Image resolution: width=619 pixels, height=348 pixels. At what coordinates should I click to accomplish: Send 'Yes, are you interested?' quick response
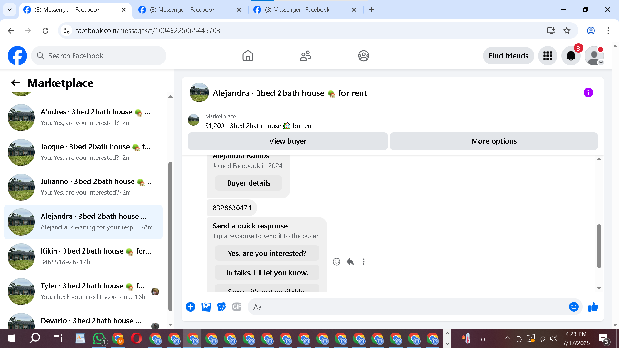click(267, 253)
